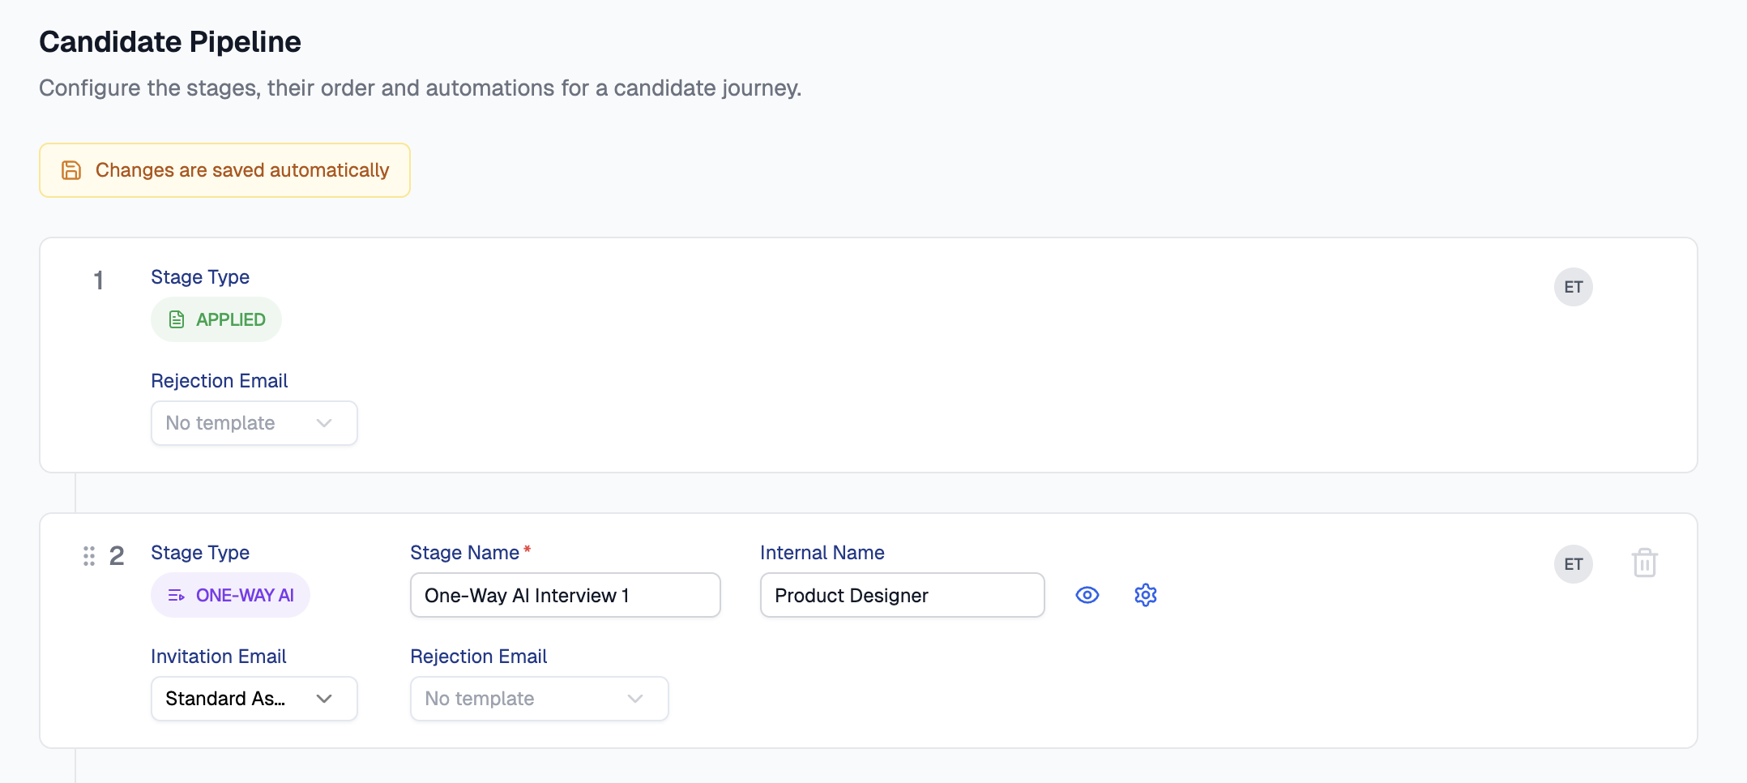Open stage 2 settings gear
The image size is (1747, 783).
[x=1145, y=595]
